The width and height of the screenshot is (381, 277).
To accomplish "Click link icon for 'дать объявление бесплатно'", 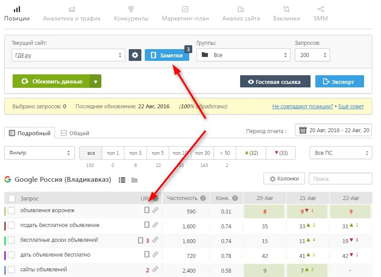I will tap(155, 254).
